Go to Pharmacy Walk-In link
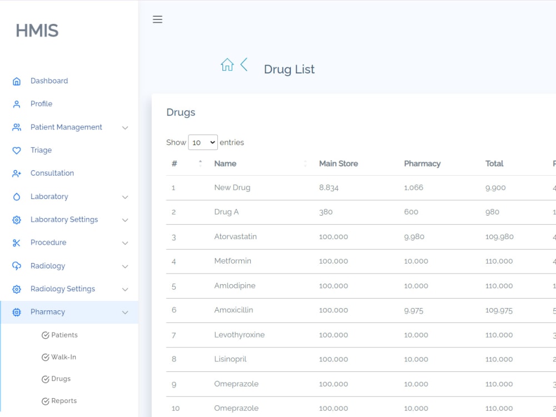This screenshot has width=556, height=417. click(x=64, y=357)
